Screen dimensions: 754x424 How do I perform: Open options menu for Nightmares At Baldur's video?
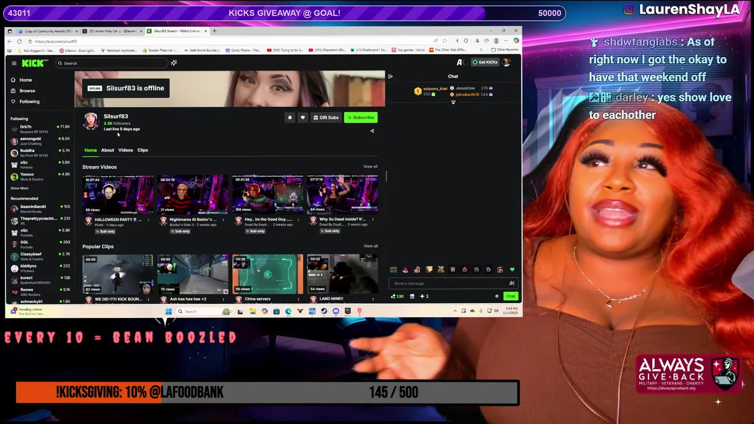coord(223,220)
